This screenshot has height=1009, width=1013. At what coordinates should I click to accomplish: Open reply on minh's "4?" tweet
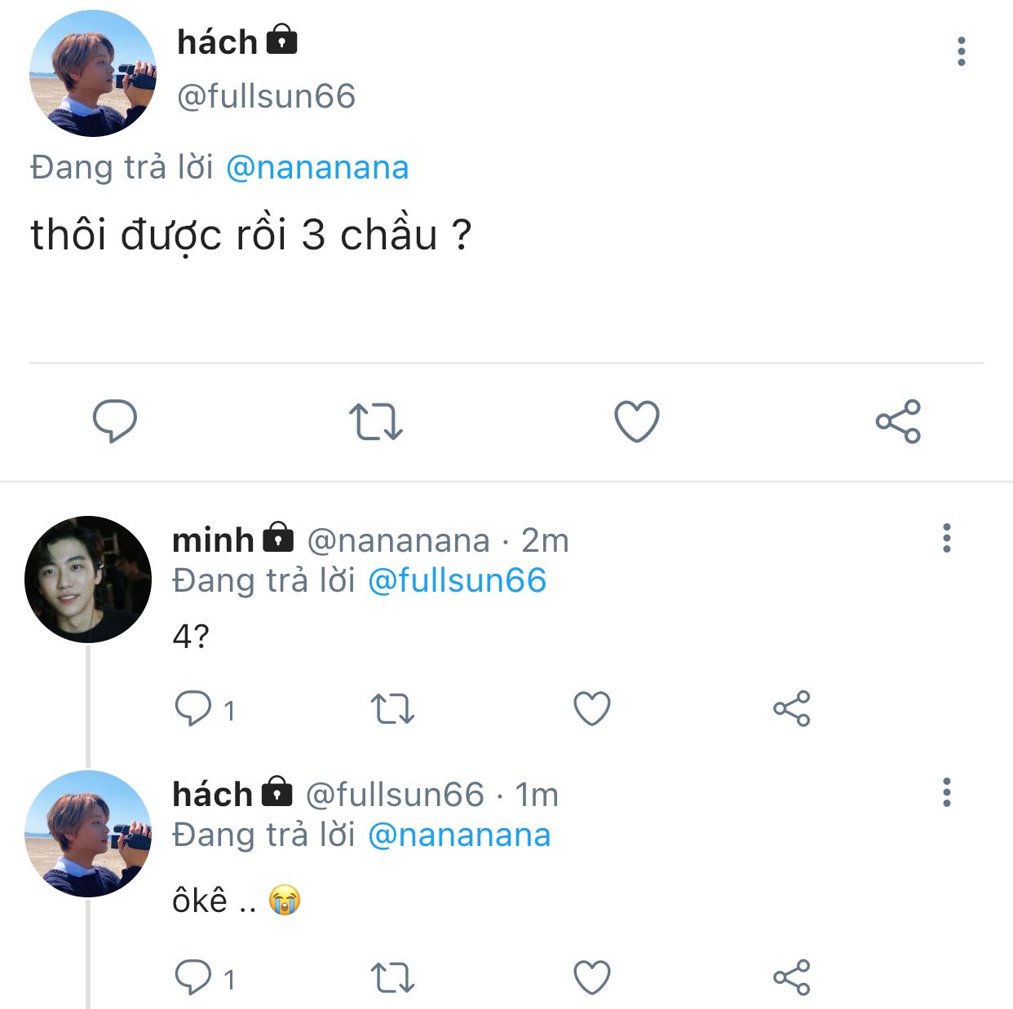point(193,708)
